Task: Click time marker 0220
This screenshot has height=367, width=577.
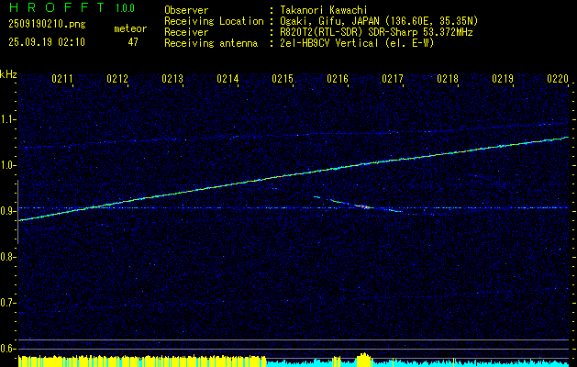Action: 558,79
